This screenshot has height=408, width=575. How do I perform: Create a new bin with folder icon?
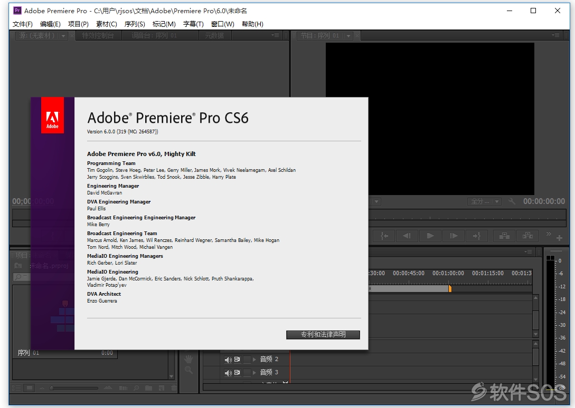148,388
